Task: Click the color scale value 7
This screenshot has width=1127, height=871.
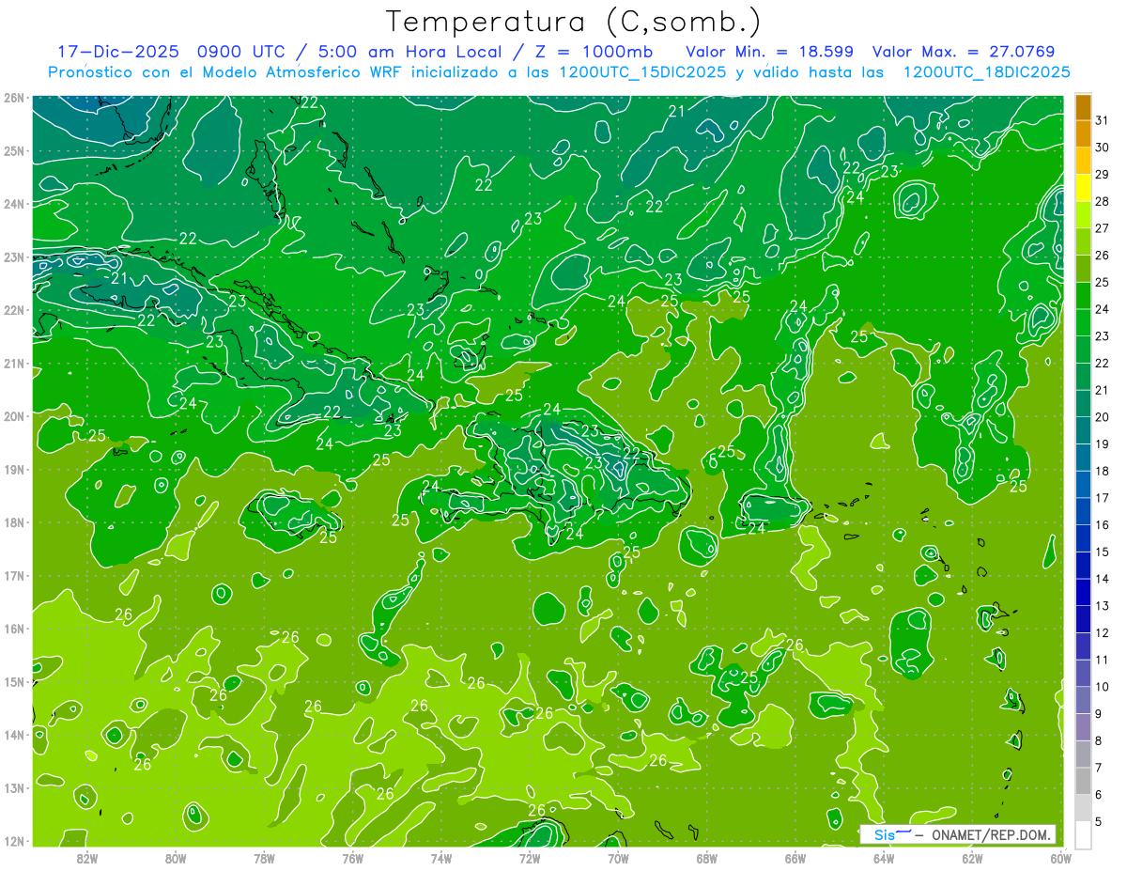Action: click(x=1099, y=768)
